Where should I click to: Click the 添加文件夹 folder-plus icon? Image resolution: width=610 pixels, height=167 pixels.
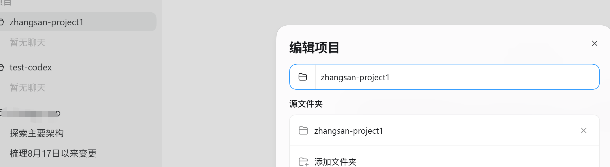pyautogui.click(x=304, y=162)
